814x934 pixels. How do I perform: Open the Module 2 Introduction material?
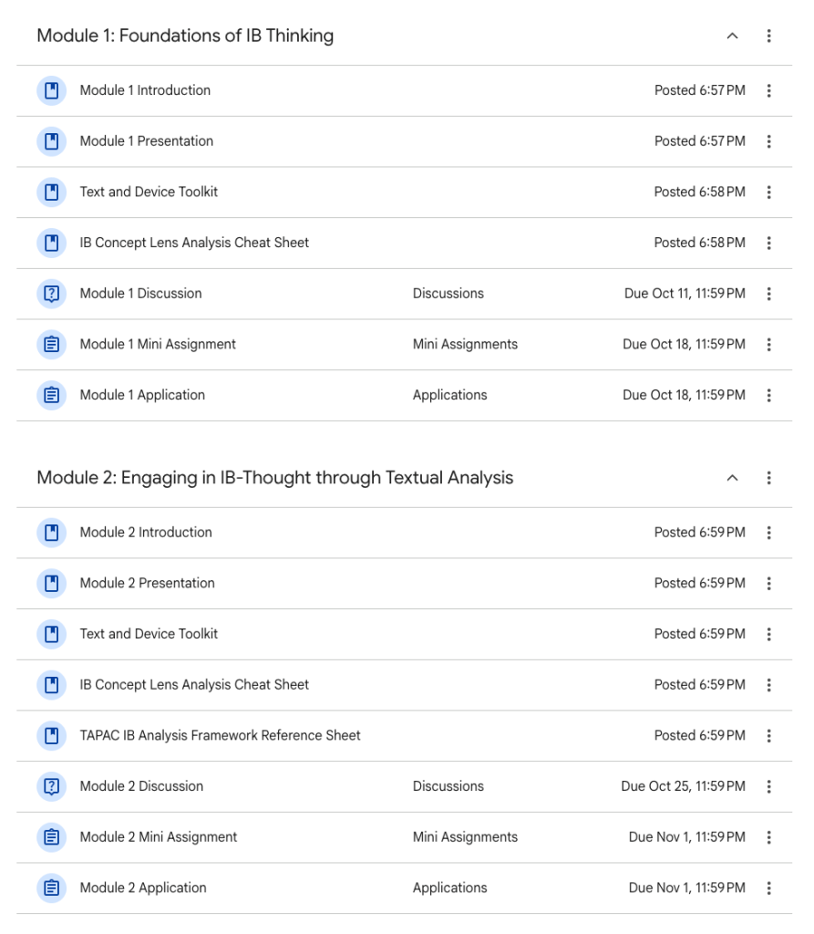(146, 533)
